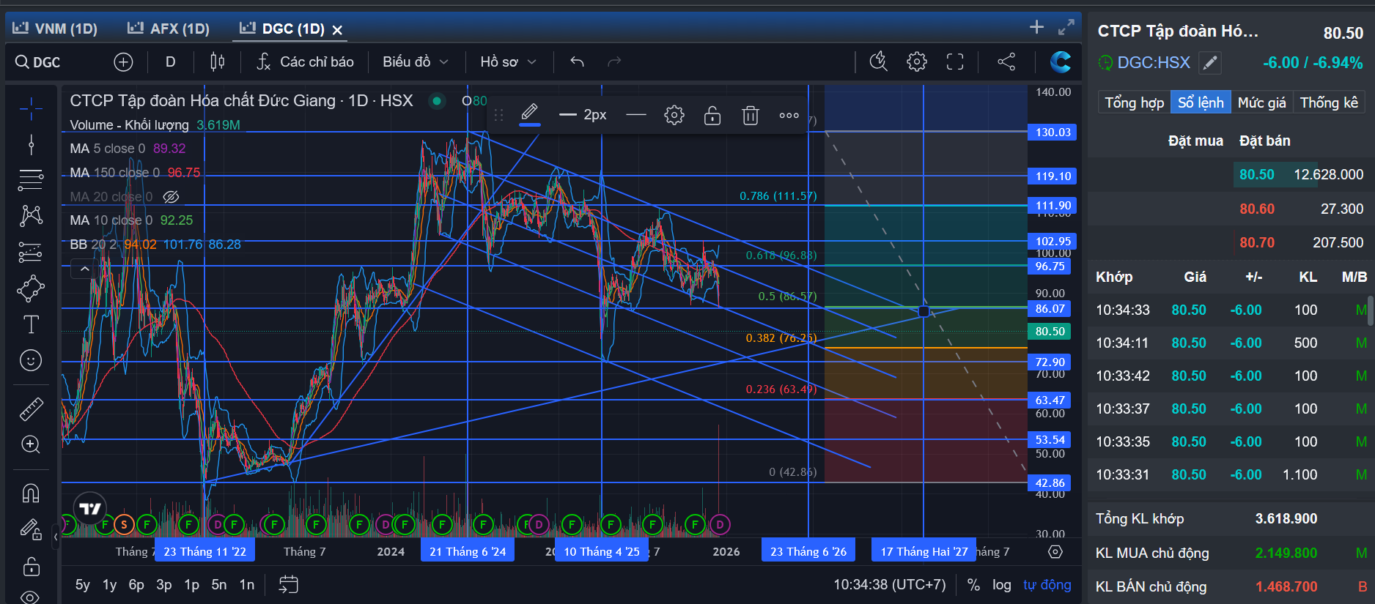Open the line style dropdown
Viewport: 1375px width, 604px height.
pyautogui.click(x=636, y=115)
